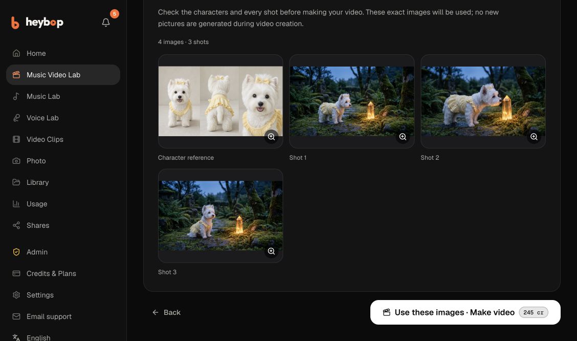The height and width of the screenshot is (341, 577).
Task: Open Voice Lab section
Action: point(63,118)
